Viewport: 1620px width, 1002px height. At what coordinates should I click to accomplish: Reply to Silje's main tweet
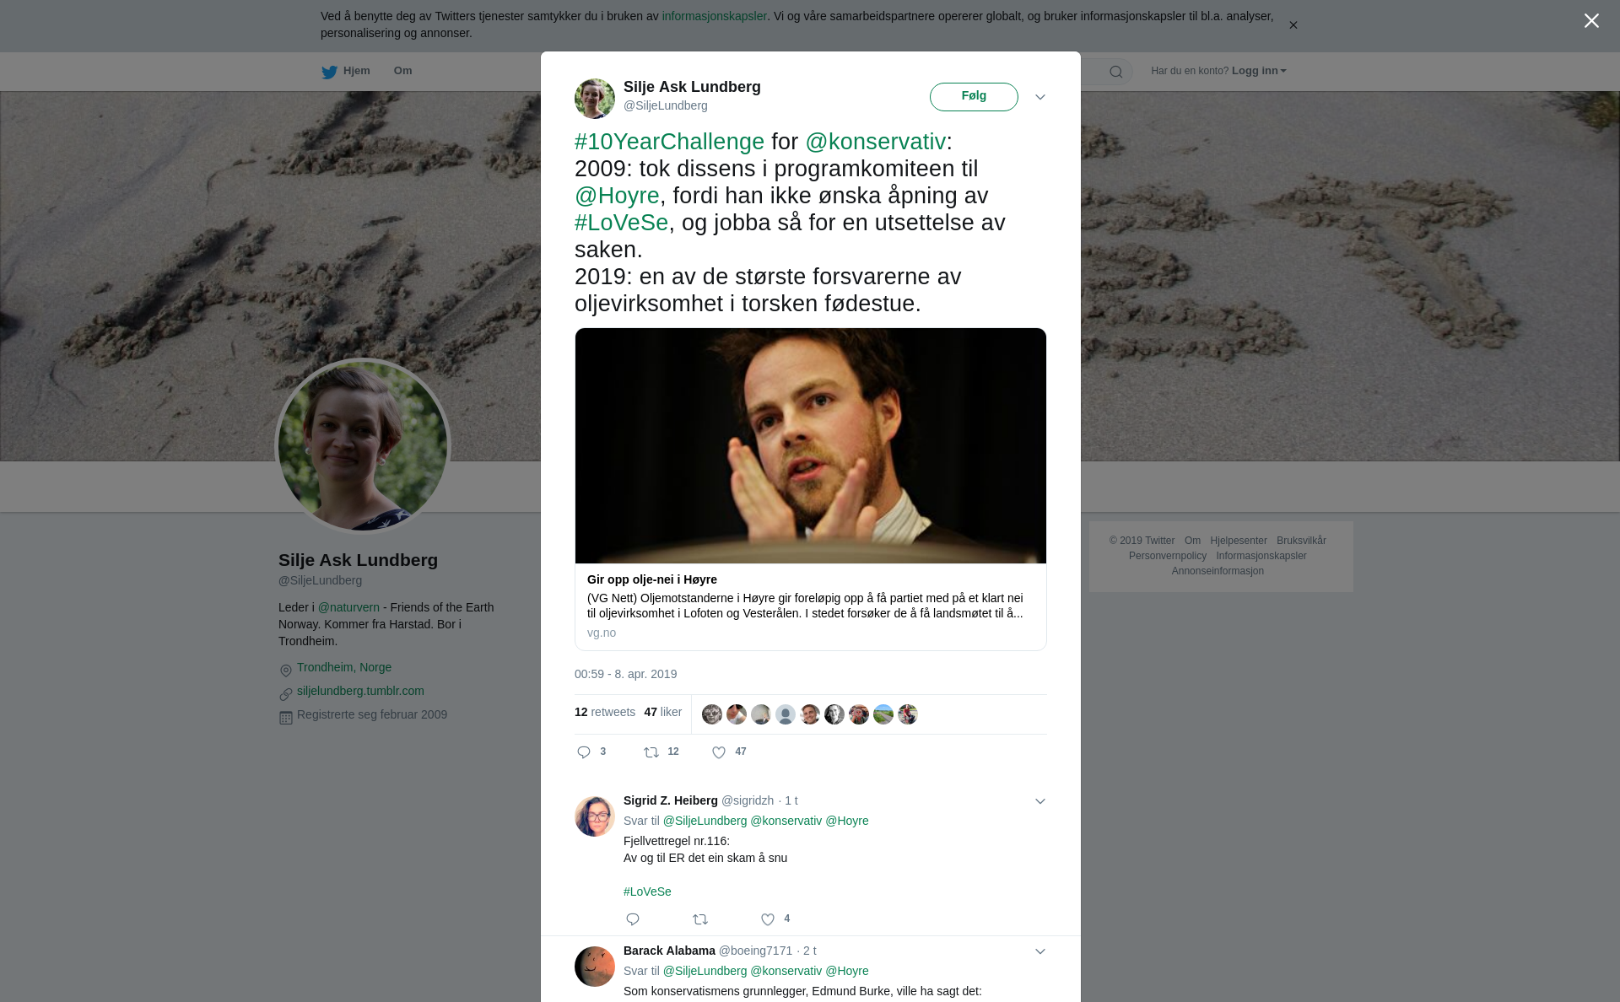pyautogui.click(x=584, y=752)
